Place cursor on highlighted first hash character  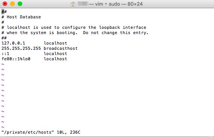[x=3, y=12]
